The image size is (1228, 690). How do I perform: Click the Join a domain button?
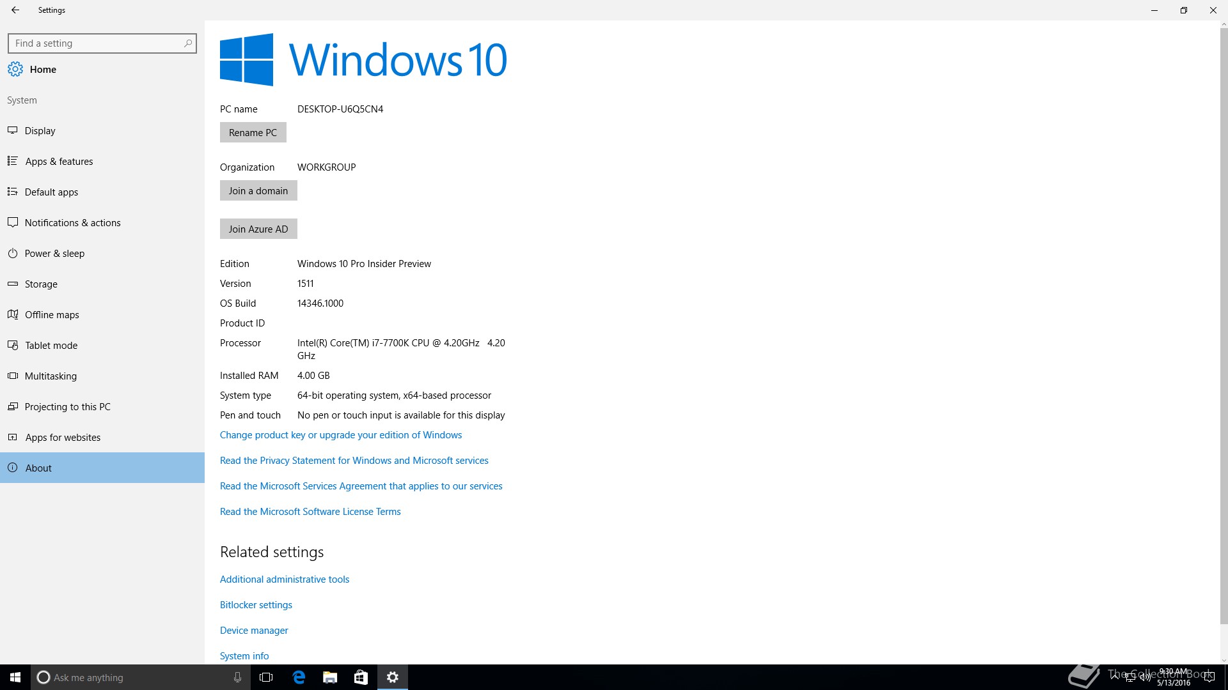pyautogui.click(x=258, y=190)
